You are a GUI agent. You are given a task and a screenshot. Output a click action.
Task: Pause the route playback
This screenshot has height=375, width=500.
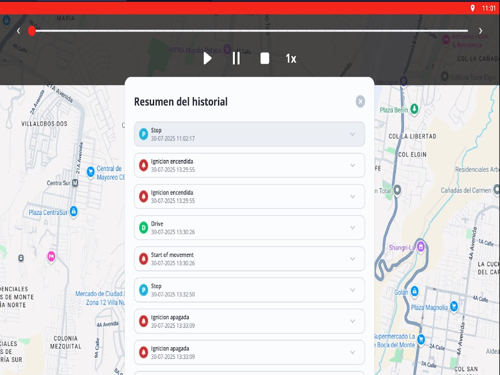236,59
